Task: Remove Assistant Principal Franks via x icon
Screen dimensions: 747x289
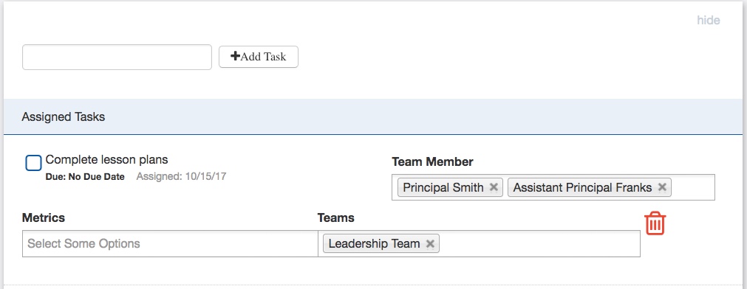Action: [x=662, y=187]
